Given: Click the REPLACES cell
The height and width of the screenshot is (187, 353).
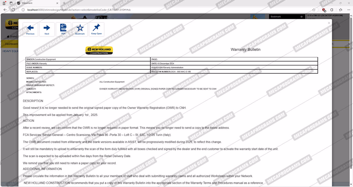Looking at the screenshot, I should pyautogui.click(x=88, y=72).
